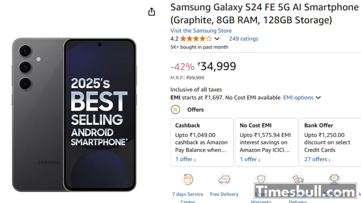Click the 7 days Service Centre icon
Image resolution: width=361 pixels, height=203 pixels.
pos(188,179)
